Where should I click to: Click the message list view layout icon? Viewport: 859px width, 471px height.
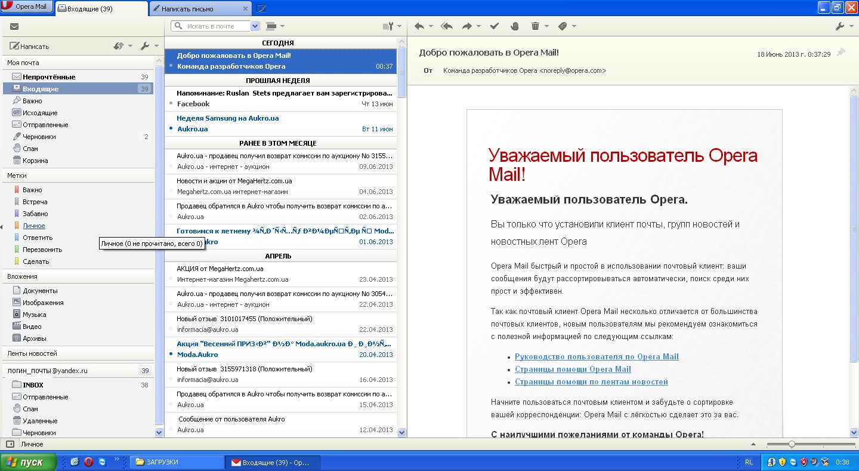click(x=271, y=26)
